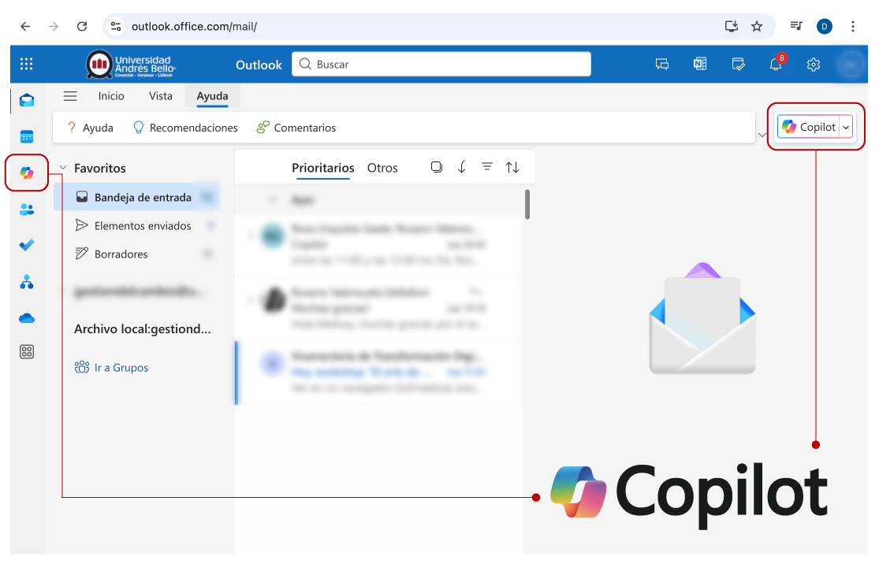Click the Copilot button in the ribbon
The height and width of the screenshot is (564, 879).
pyautogui.click(x=808, y=127)
